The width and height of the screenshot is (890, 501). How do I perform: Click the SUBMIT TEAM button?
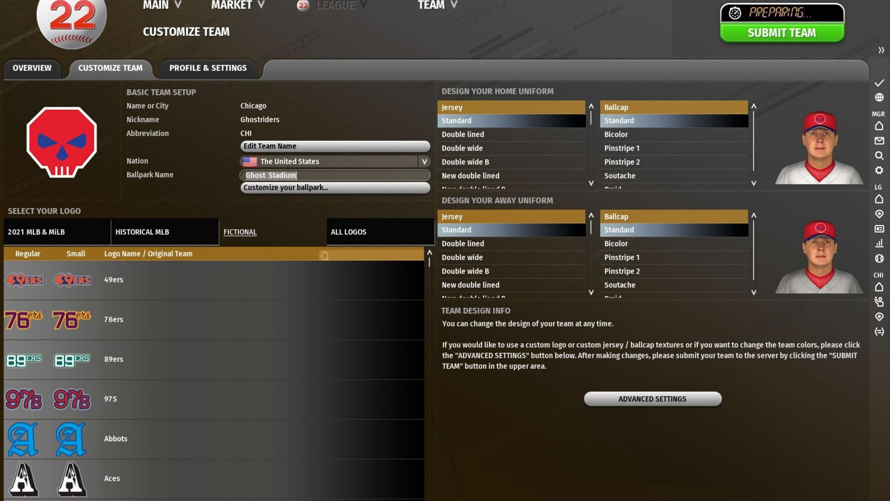(x=782, y=33)
